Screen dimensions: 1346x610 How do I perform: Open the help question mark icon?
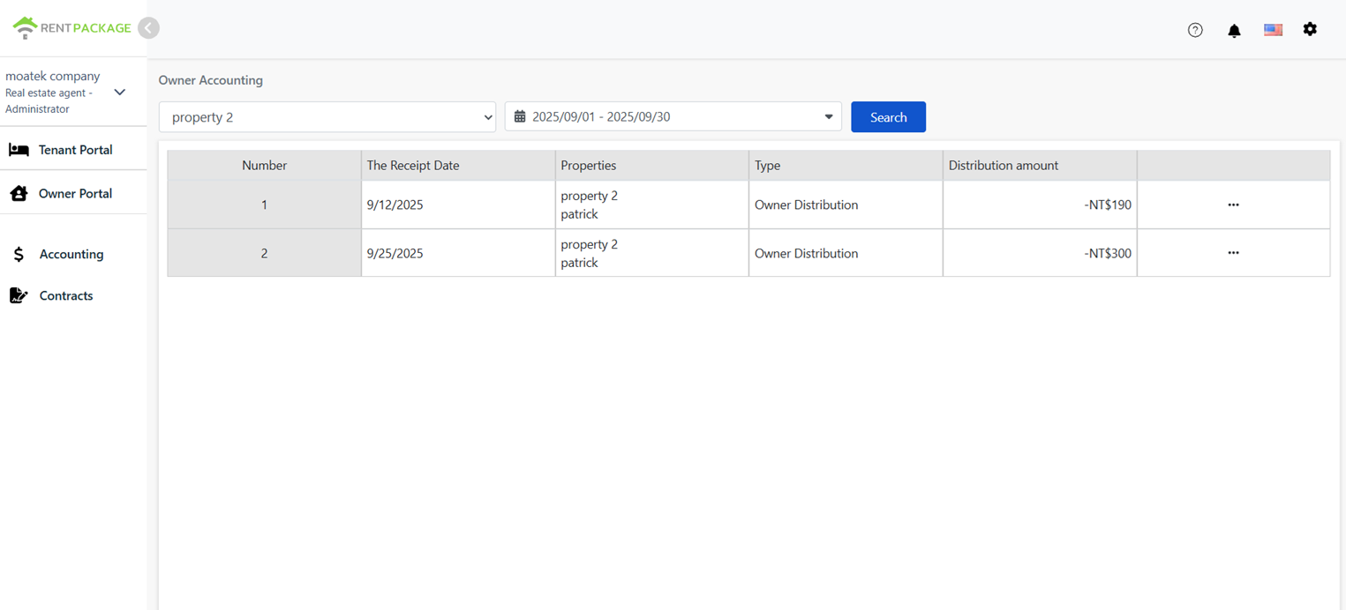1195,30
